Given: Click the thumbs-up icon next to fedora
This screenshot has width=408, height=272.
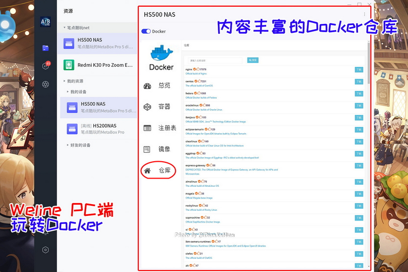Looking at the screenshot, I should pyautogui.click(x=199, y=93).
